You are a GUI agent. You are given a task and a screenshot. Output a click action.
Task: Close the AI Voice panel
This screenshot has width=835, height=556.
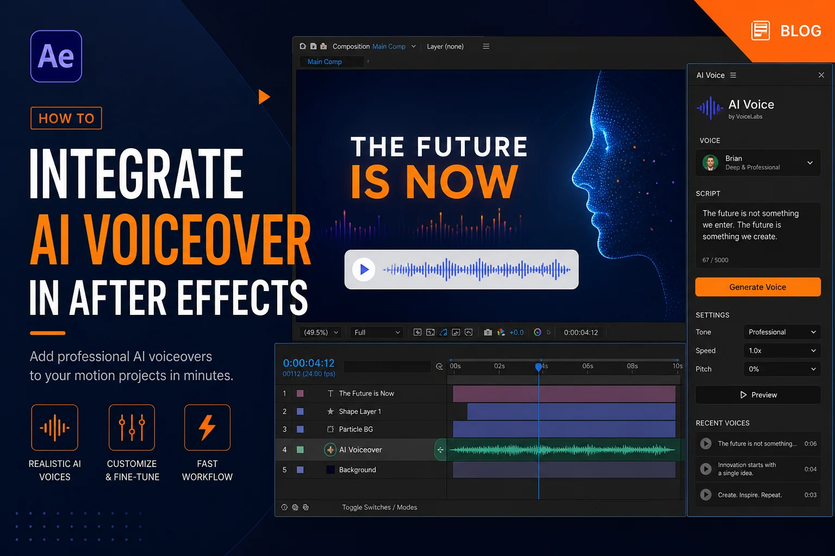pos(821,75)
